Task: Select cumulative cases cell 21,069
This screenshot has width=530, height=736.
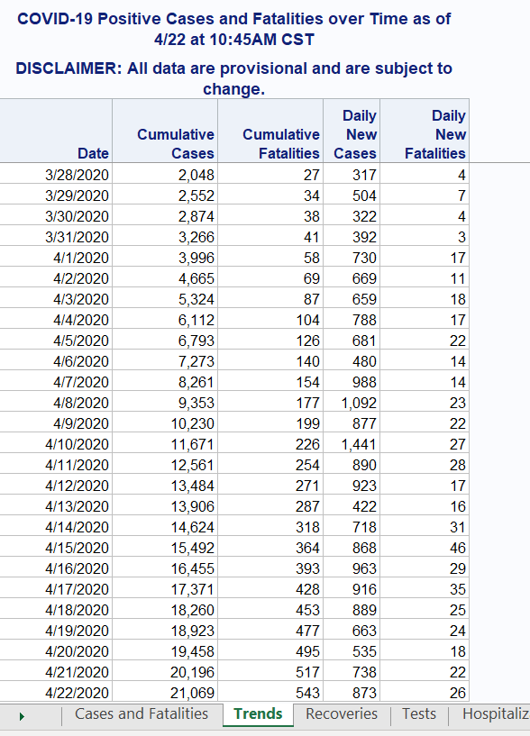Action: coord(165,693)
